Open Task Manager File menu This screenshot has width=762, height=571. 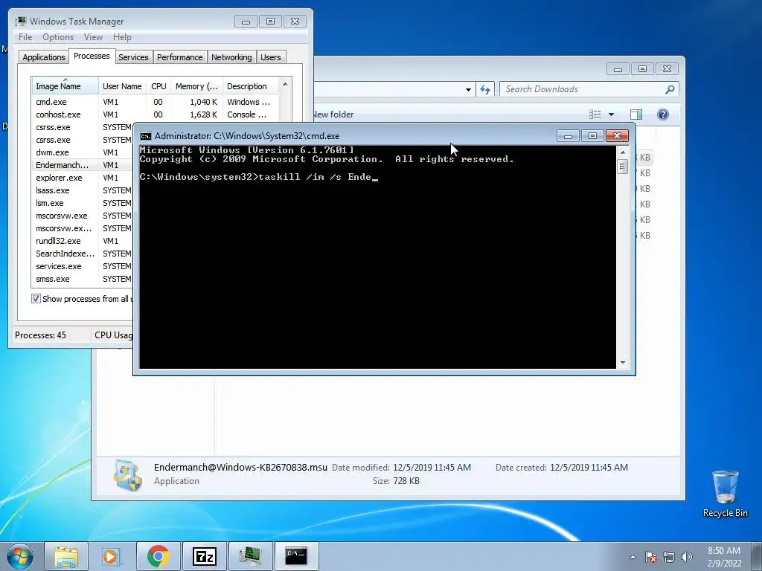point(25,37)
